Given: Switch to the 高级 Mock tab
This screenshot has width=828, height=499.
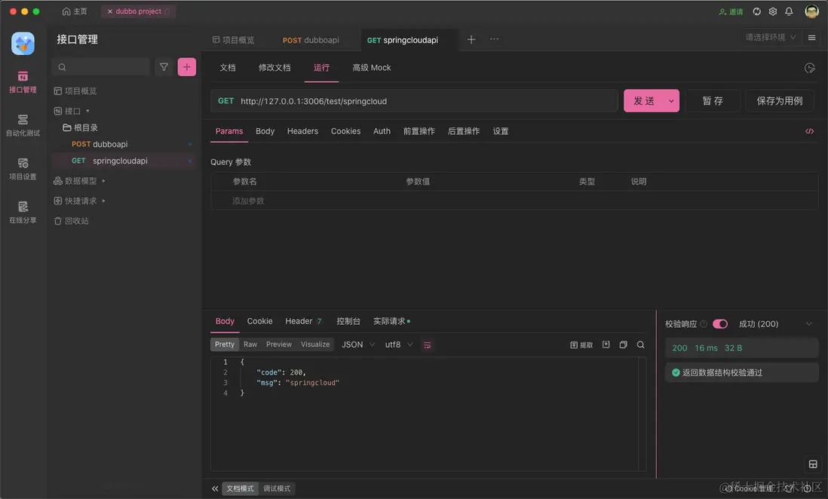Looking at the screenshot, I should [372, 68].
